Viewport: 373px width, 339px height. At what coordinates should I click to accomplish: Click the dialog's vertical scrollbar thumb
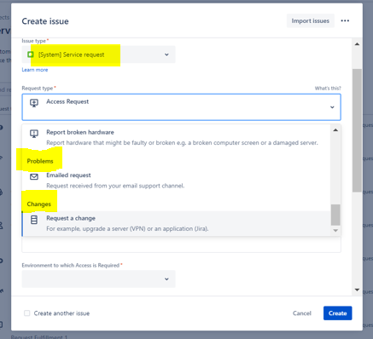click(x=357, y=130)
